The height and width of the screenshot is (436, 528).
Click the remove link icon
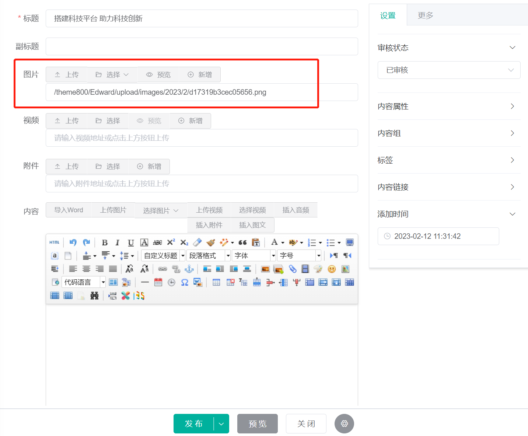(x=176, y=269)
